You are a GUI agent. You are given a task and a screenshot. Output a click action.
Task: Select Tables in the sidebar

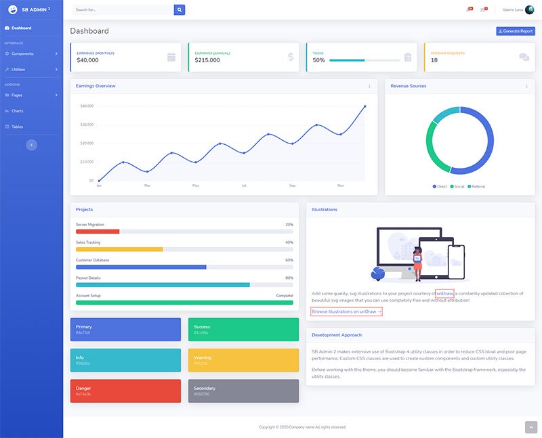coord(17,127)
